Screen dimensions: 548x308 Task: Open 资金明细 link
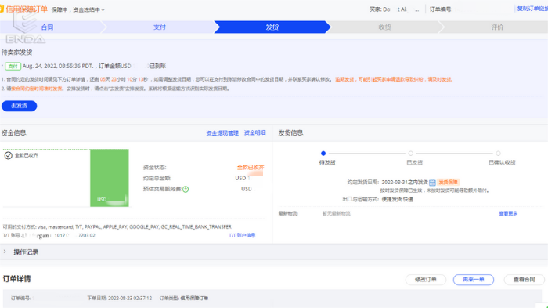(254, 132)
